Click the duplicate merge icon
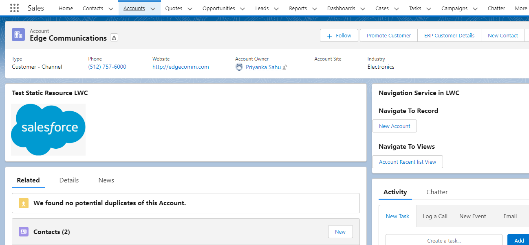This screenshot has width=529, height=245. click(x=24, y=203)
